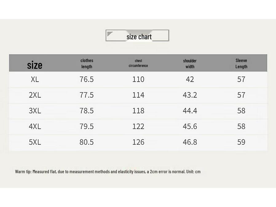Choose the 4XL size row label
Screen dimensions: 276x207
(x=35, y=126)
